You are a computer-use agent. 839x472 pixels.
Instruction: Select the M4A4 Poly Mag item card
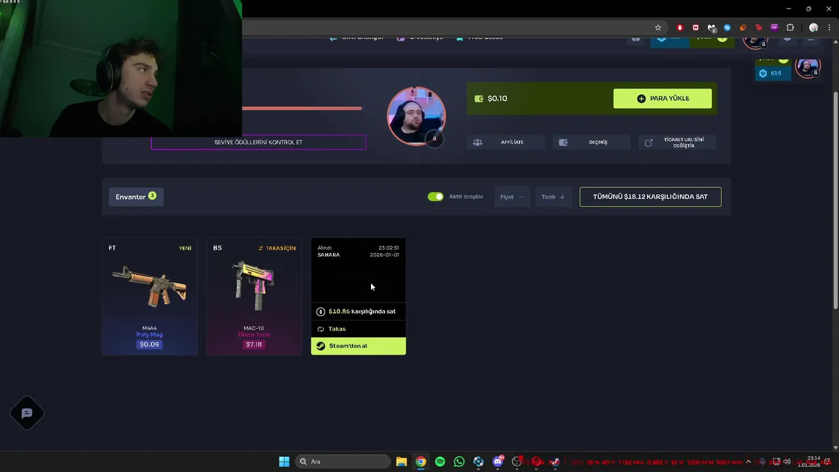pos(149,296)
